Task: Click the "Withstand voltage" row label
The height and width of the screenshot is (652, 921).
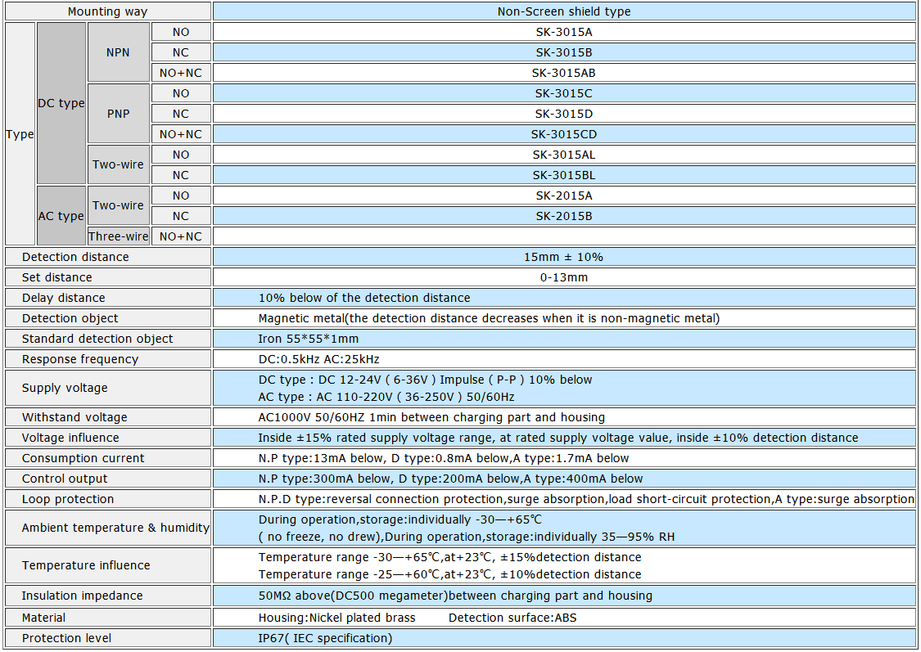Action: (x=74, y=417)
